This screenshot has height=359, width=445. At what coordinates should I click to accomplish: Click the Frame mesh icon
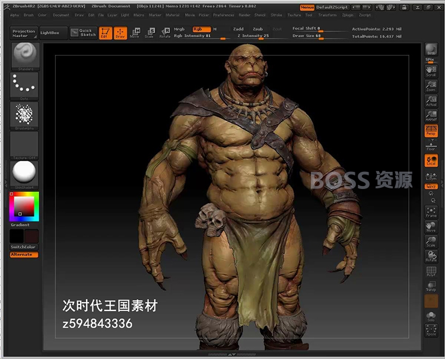coord(431,212)
